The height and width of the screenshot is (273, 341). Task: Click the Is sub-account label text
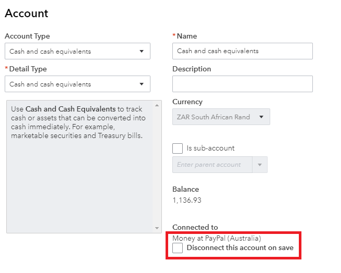pos(210,148)
